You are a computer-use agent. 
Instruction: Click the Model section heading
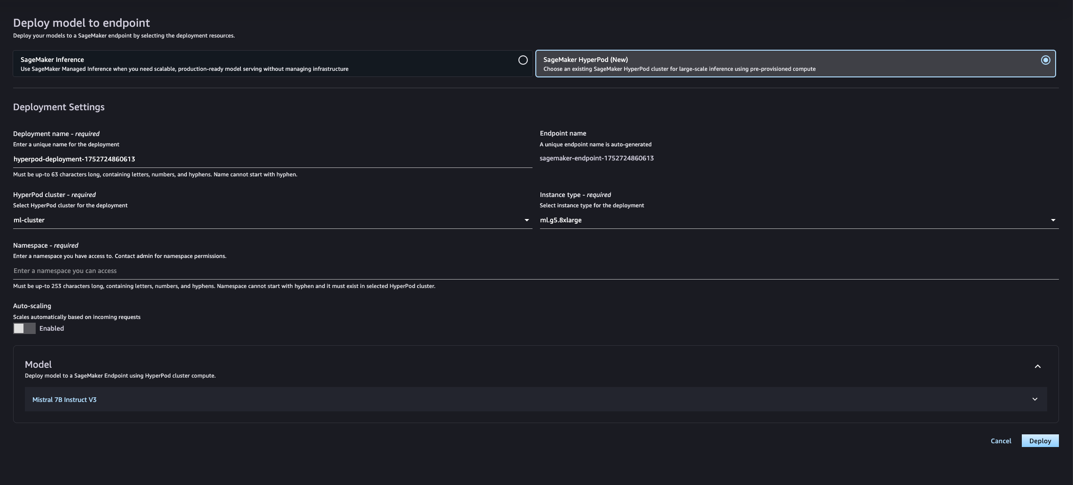[38, 364]
